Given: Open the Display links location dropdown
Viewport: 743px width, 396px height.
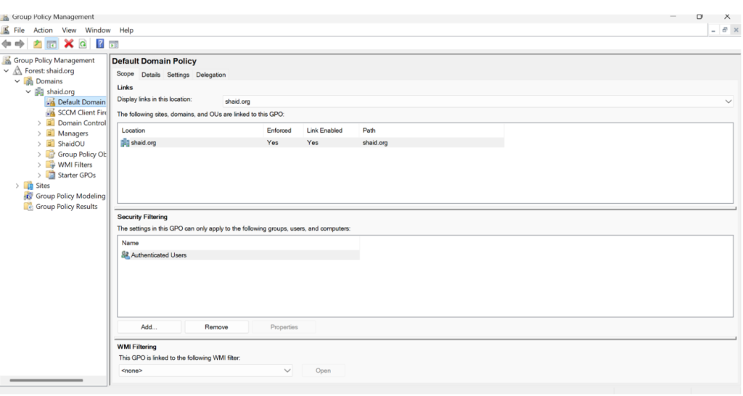Looking at the screenshot, I should click(x=728, y=102).
